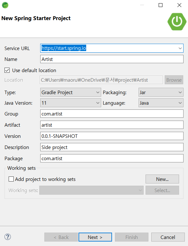Click the green Spring Boot power logo
188x246 pixels.
tap(177, 22)
